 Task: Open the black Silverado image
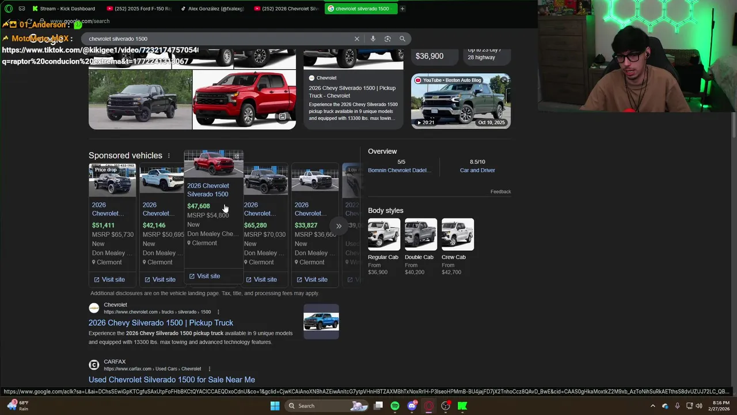(x=140, y=100)
